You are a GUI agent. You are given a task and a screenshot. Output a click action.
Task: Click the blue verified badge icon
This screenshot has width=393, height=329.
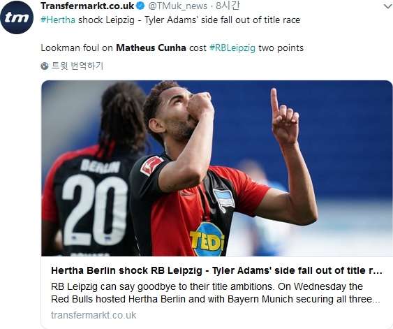click(x=141, y=6)
